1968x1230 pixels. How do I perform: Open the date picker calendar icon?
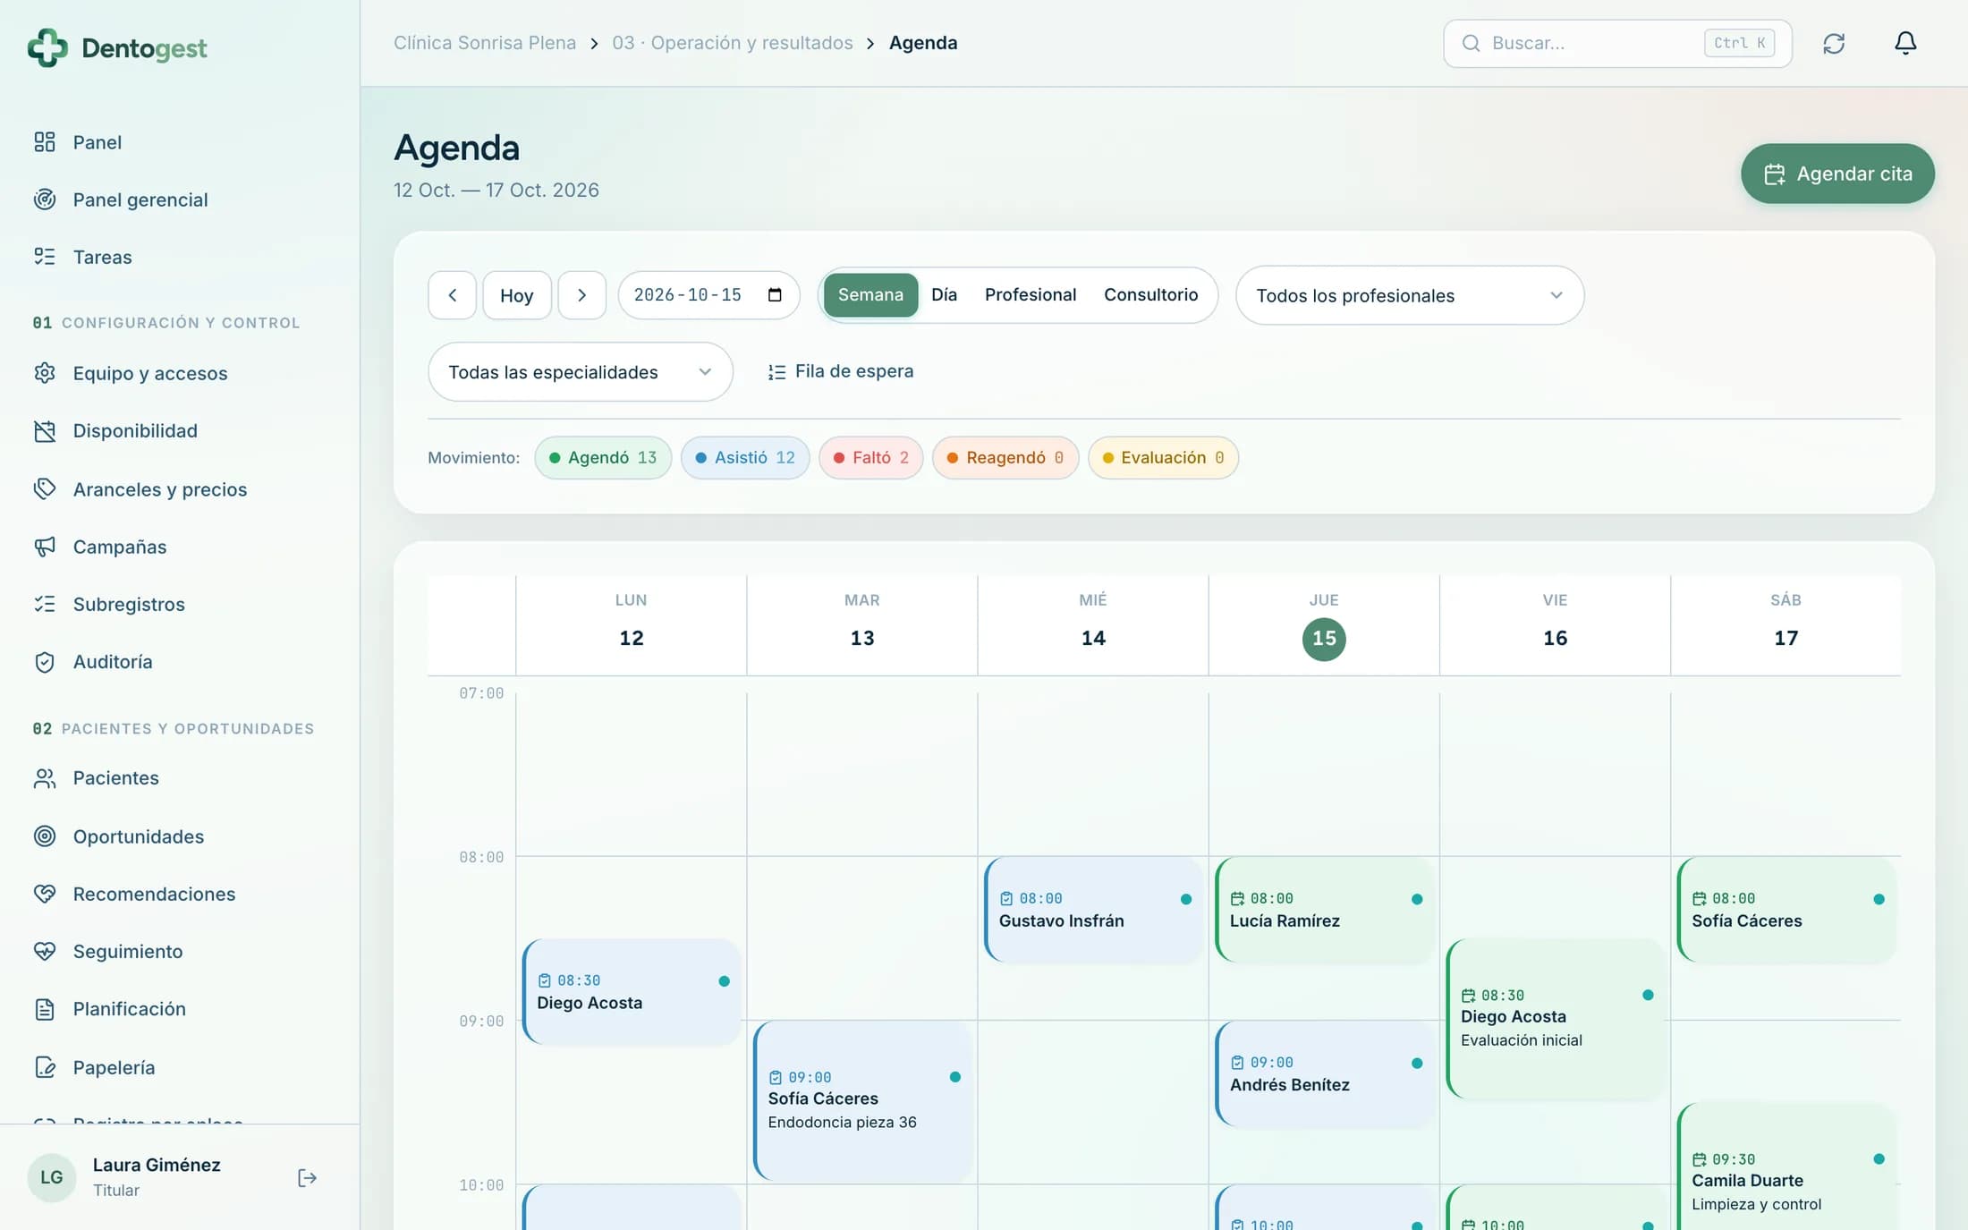pos(775,295)
